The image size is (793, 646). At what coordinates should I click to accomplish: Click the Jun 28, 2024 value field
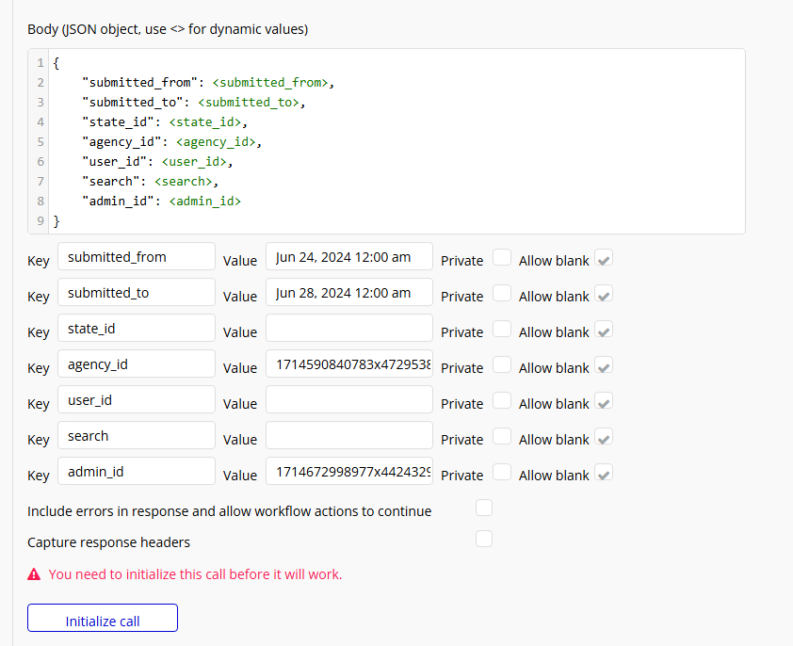click(349, 292)
